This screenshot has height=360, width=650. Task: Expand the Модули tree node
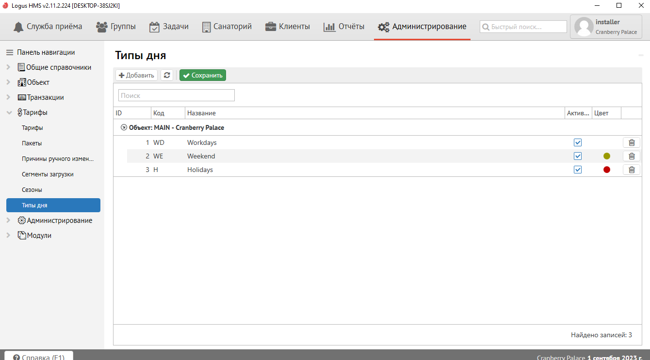pos(9,235)
